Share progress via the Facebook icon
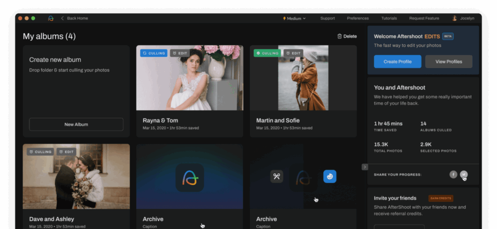The image size is (497, 229). pyautogui.click(x=453, y=174)
